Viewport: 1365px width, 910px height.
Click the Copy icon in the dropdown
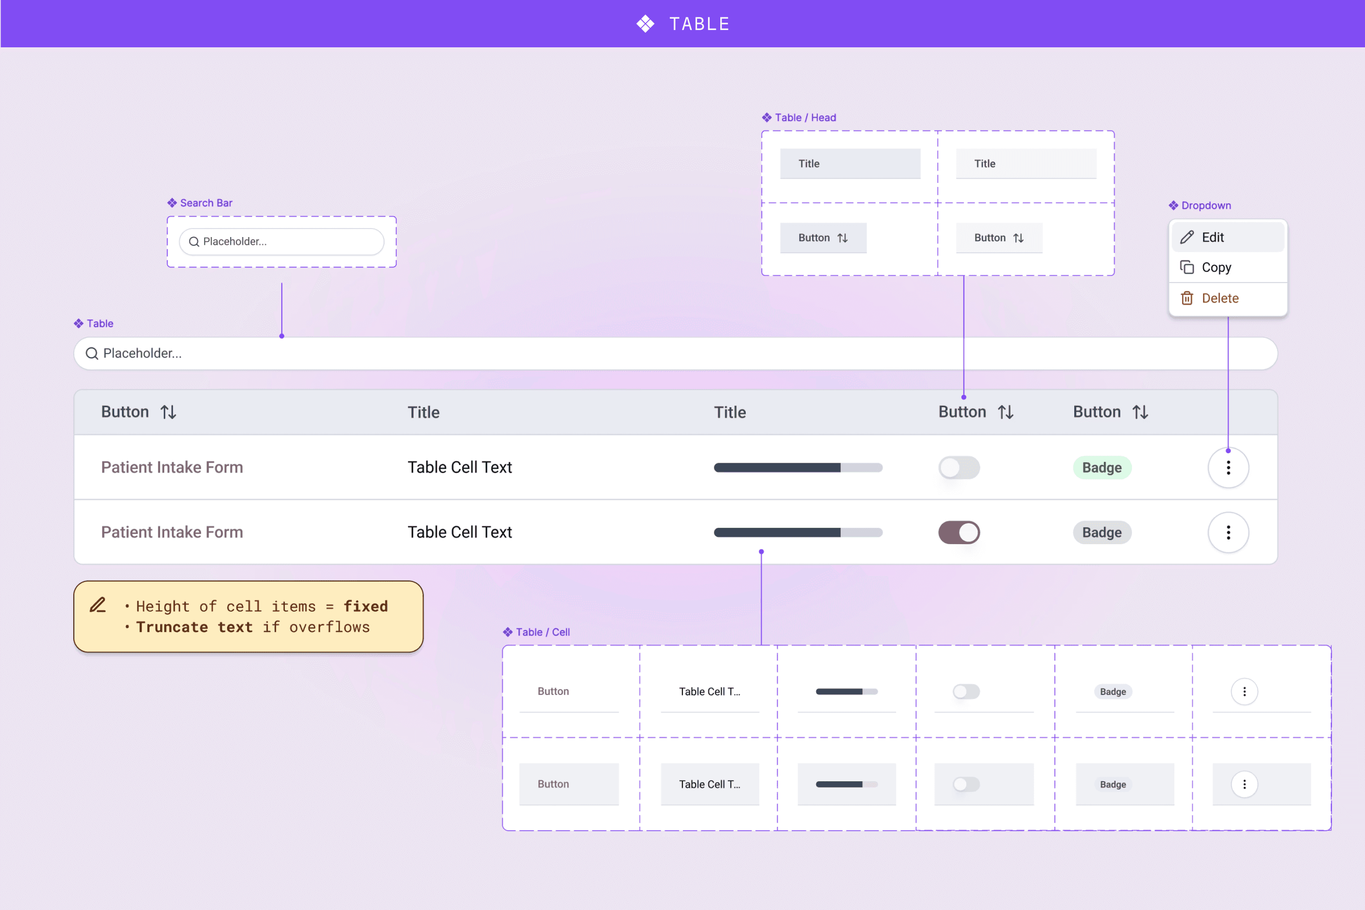click(x=1187, y=268)
